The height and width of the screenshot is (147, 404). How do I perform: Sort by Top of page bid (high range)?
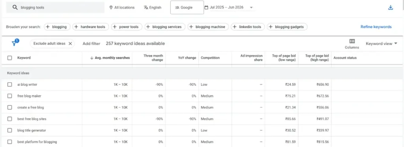click(x=317, y=58)
